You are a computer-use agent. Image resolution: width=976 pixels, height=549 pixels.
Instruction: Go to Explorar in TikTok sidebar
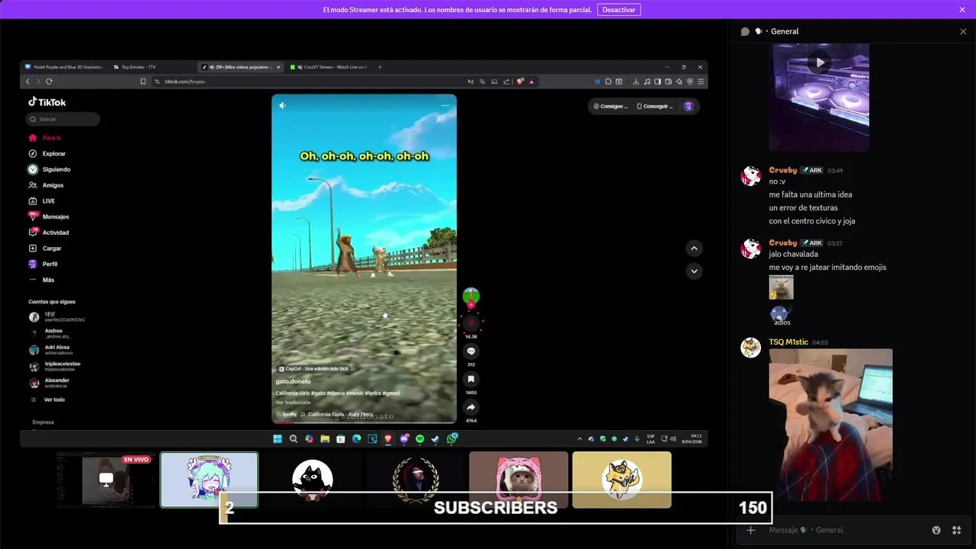pos(48,154)
